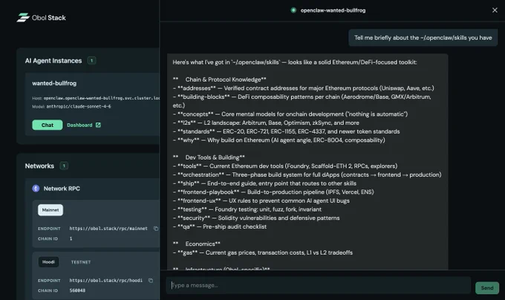Click the chain ID 560048 value

coord(77,290)
